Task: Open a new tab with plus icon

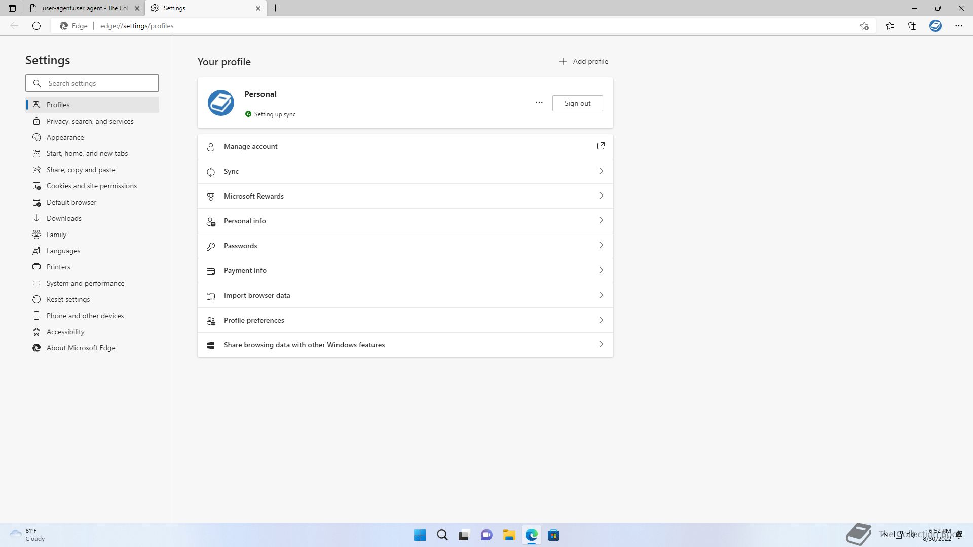Action: pyautogui.click(x=276, y=8)
